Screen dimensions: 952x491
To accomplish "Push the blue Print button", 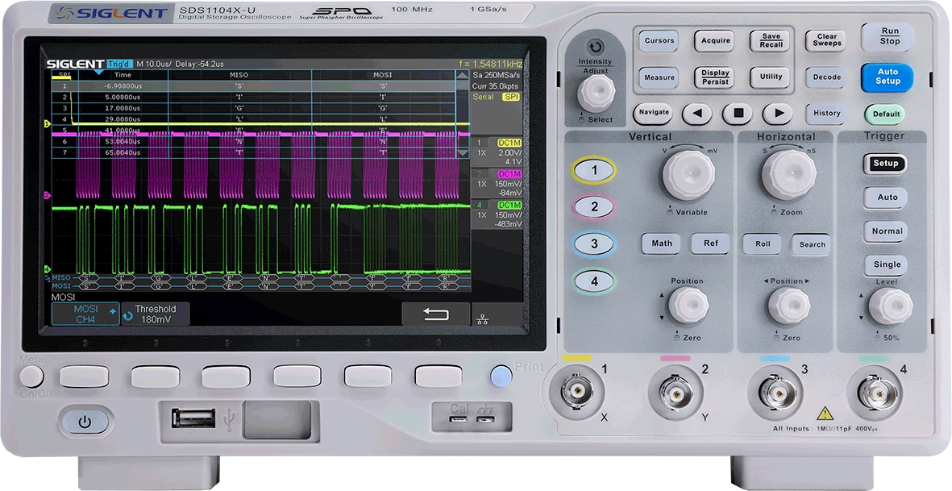I will pyautogui.click(x=501, y=377).
